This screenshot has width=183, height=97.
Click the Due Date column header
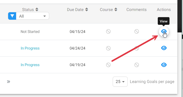click(75, 10)
